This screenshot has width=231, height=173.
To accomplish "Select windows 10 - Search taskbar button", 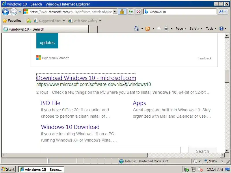I will coord(41,170).
